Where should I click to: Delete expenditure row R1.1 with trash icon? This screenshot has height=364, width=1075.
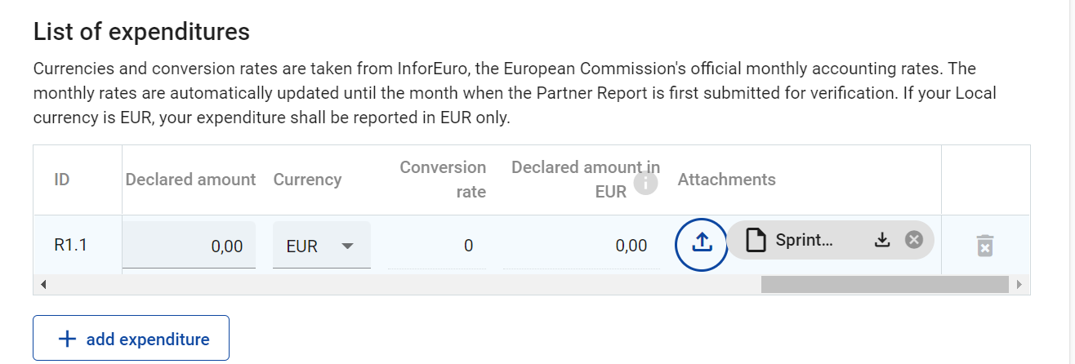point(985,245)
